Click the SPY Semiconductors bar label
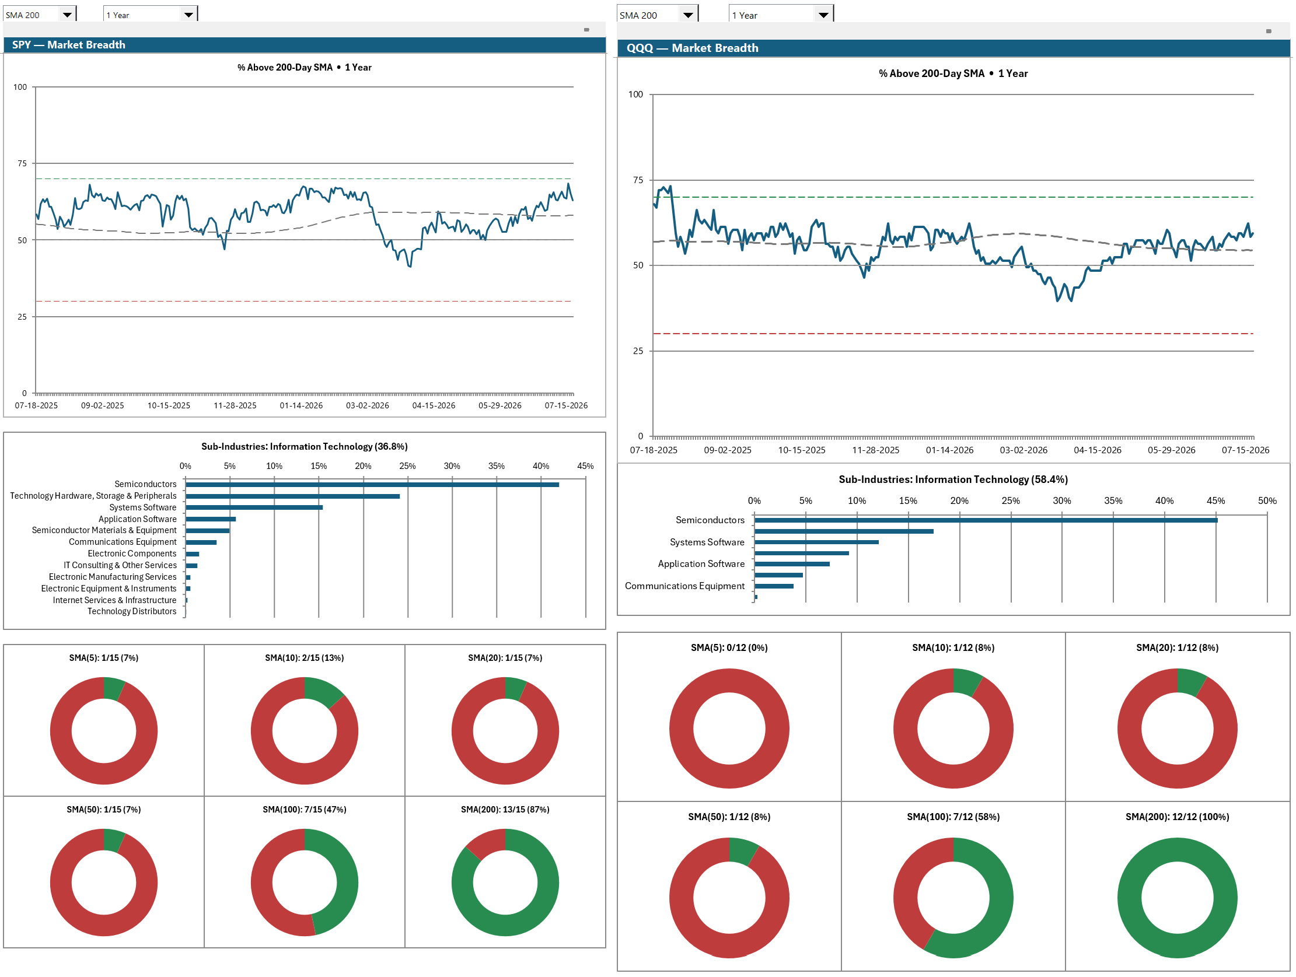Viewport: 1296px width, 977px height. (x=145, y=484)
